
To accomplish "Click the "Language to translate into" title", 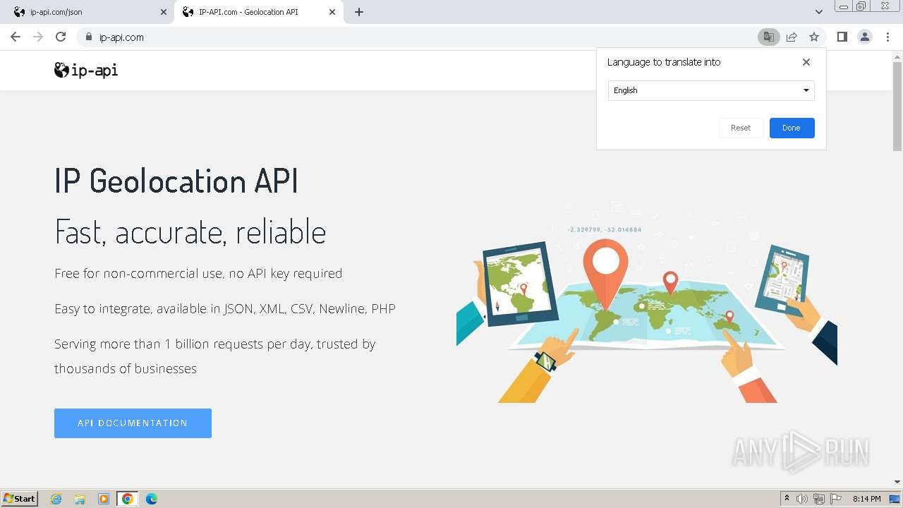I will pyautogui.click(x=664, y=62).
